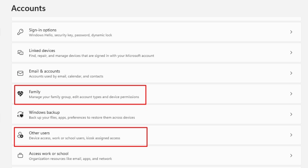Click the Linked devices monitor icon
This screenshot has width=308, height=168.
point(20,53)
